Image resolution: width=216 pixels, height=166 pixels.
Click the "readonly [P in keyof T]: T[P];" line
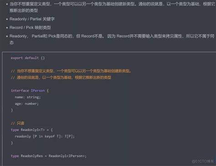45,136
